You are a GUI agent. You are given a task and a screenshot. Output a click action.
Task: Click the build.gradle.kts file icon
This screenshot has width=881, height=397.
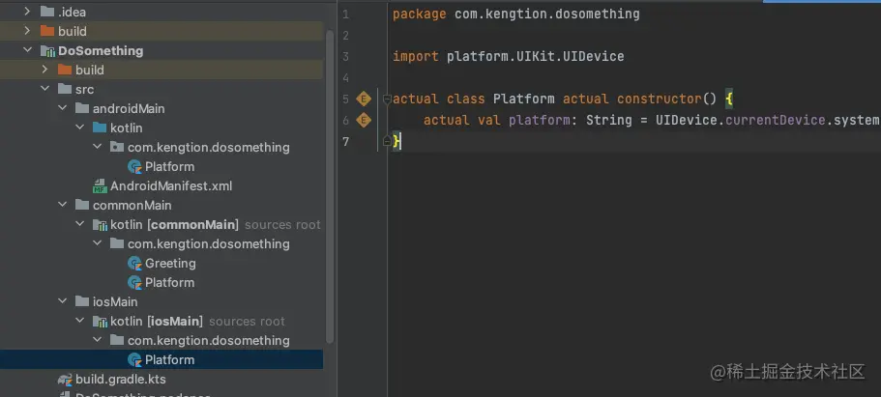click(65, 380)
